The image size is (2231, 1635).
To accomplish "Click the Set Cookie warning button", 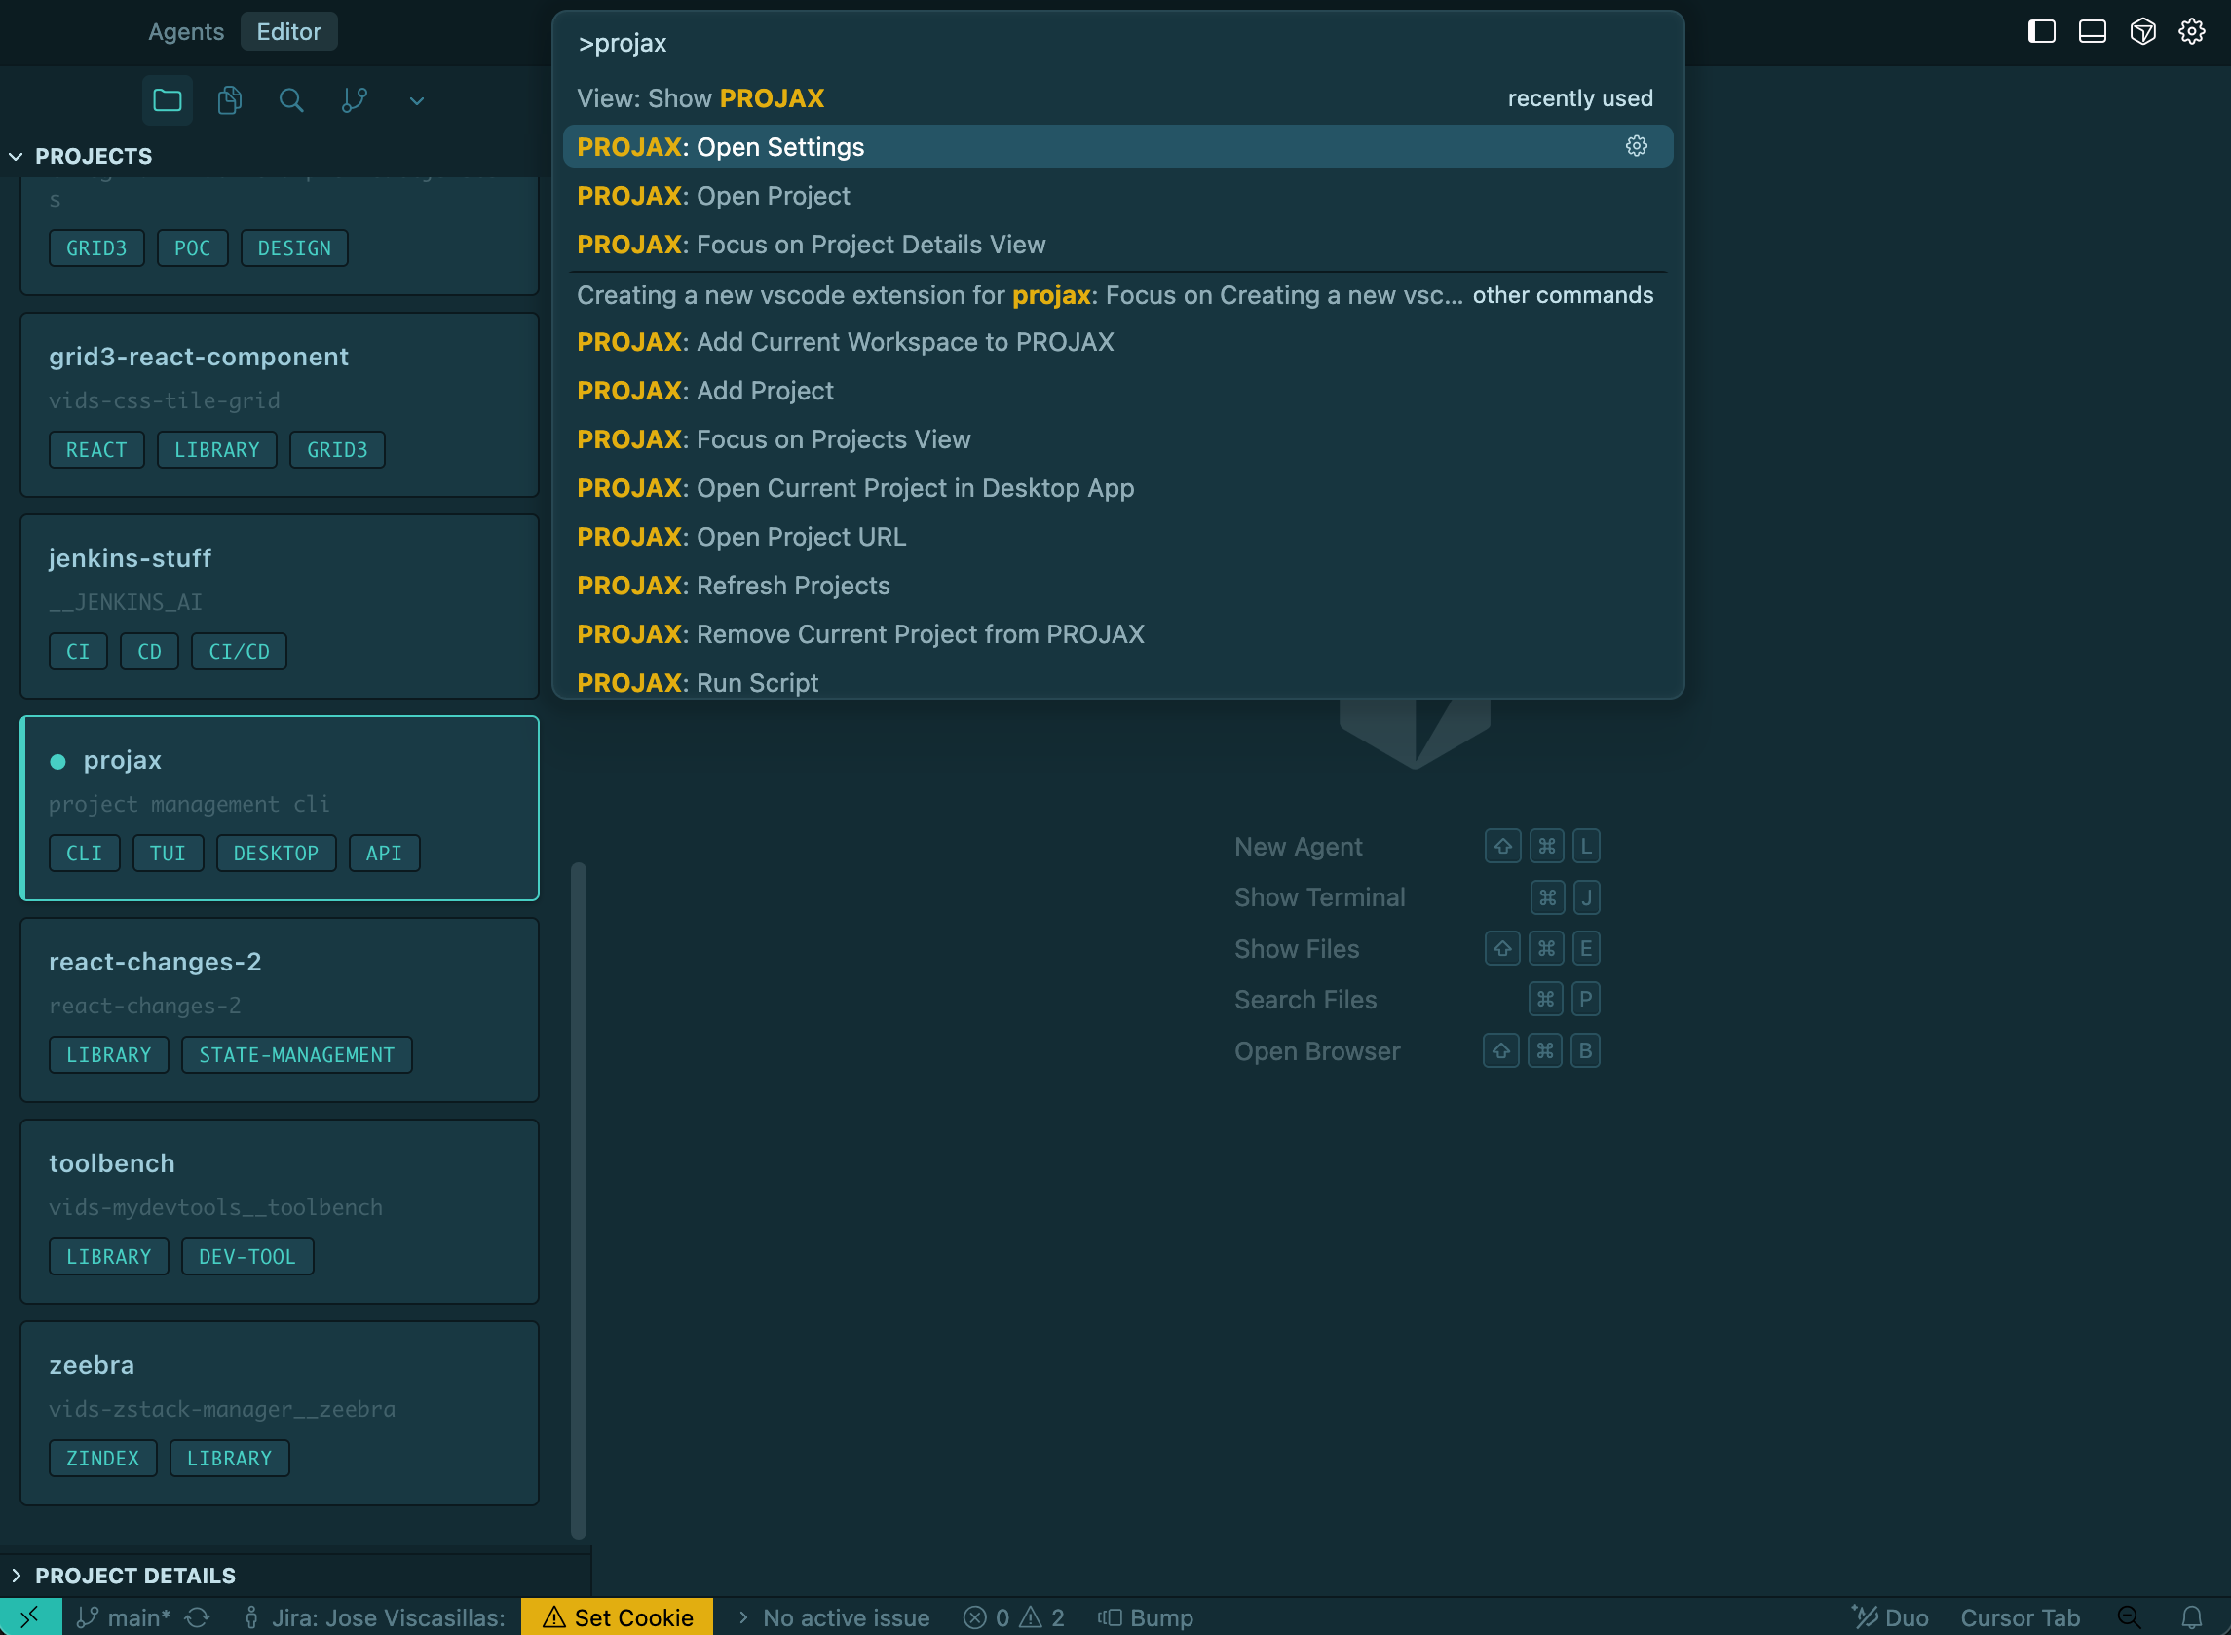I will tap(618, 1617).
